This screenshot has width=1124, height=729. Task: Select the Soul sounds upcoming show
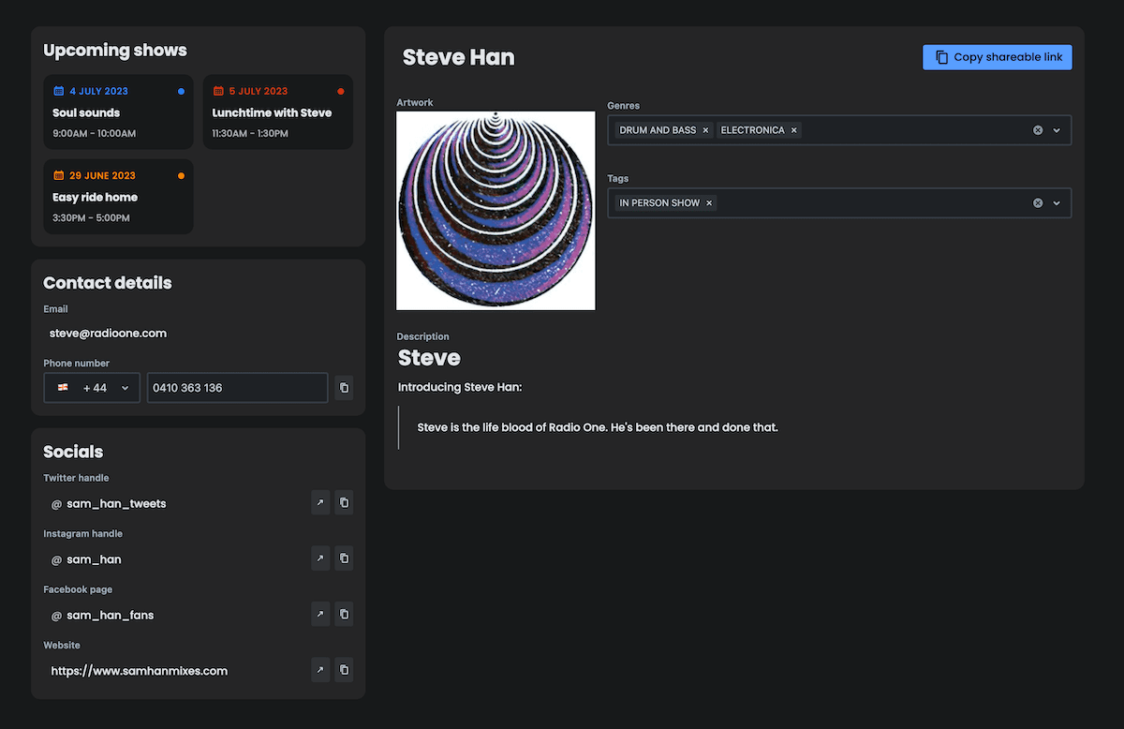tap(118, 112)
